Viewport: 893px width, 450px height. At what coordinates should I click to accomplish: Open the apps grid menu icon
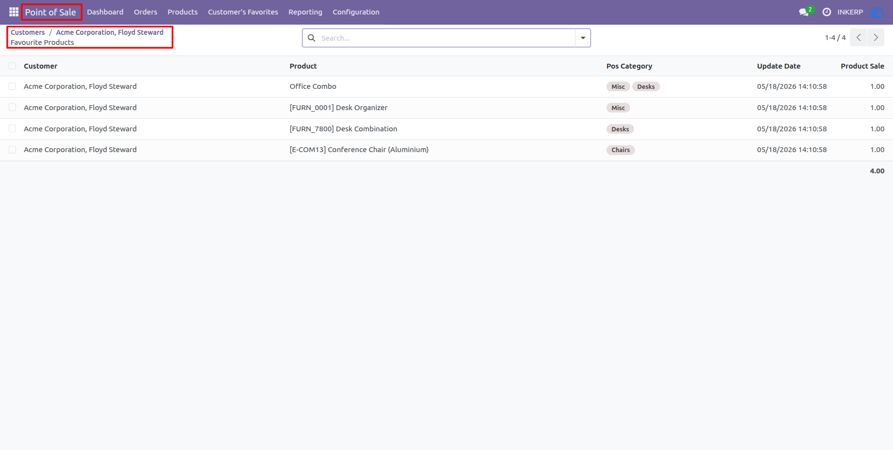coord(14,12)
